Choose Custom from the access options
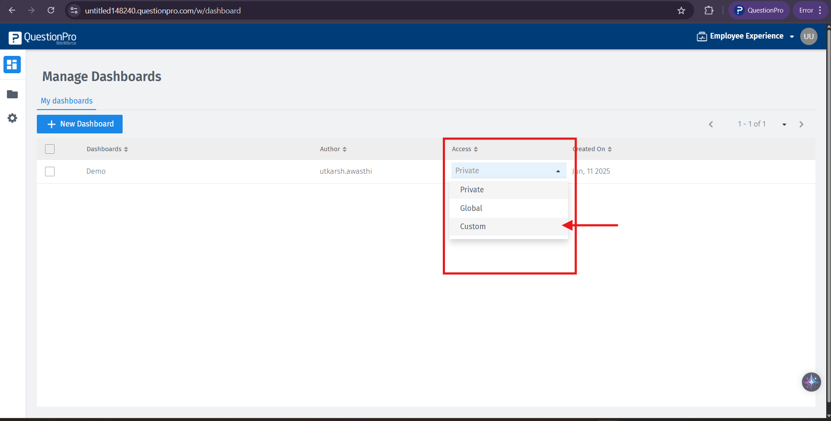Screen dimensions: 831x421 tap(508, 227)
